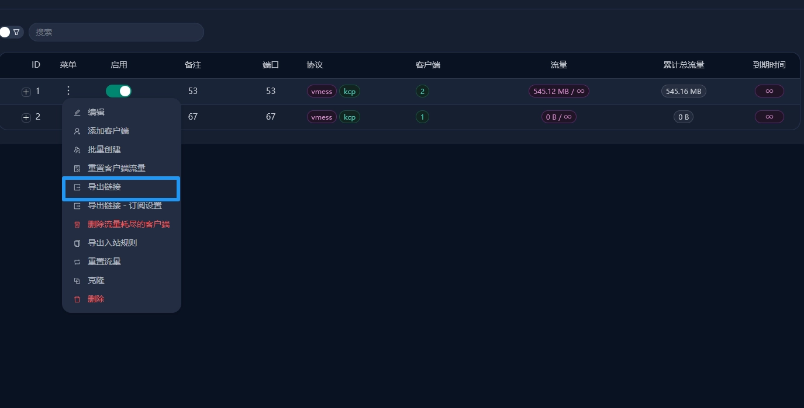Expand row ID 1 with plus icon

tap(26, 92)
